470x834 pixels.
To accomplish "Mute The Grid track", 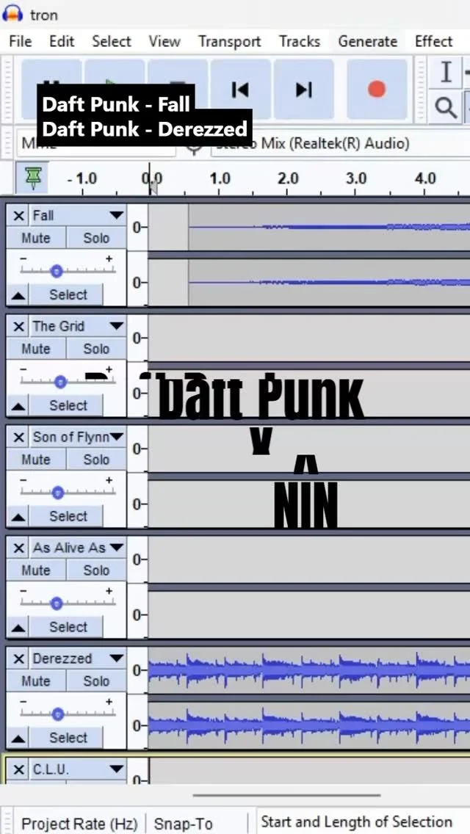I will tap(36, 349).
